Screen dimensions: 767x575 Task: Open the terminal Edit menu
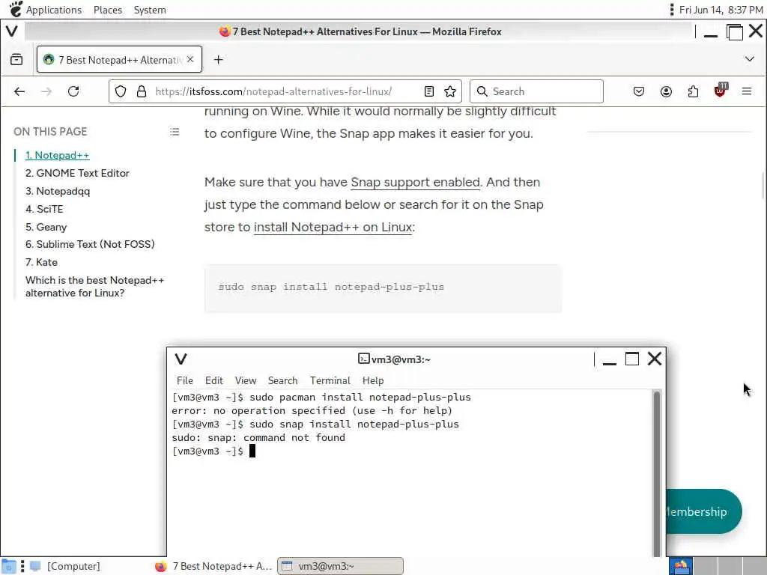[x=213, y=380]
